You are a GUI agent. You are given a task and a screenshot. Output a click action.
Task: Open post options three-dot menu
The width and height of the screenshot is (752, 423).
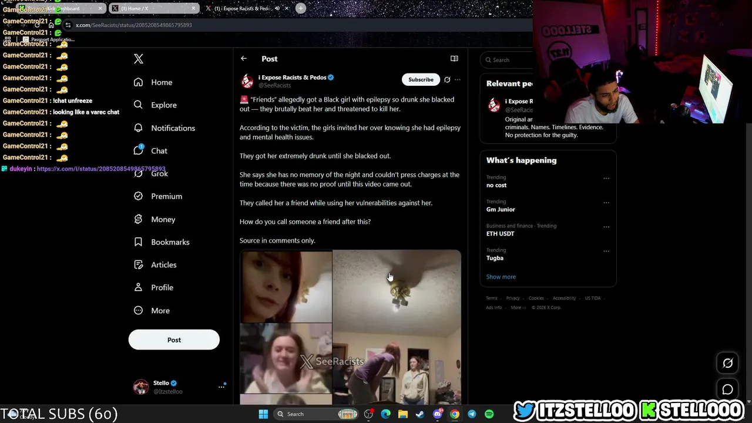coord(458,80)
